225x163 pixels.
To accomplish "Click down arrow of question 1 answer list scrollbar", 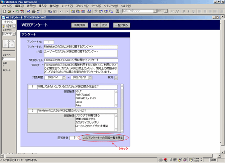I will point(116,106).
